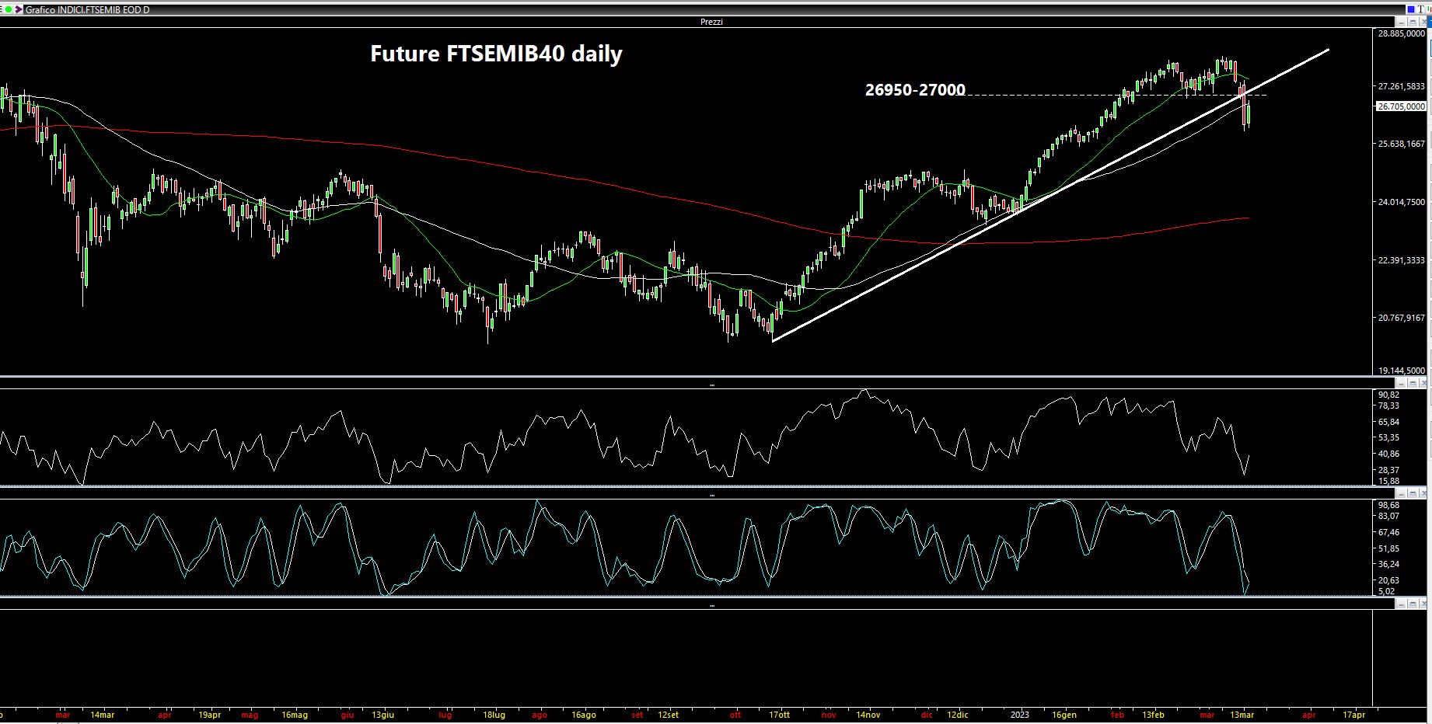The width and height of the screenshot is (1432, 724).
Task: Click the '26950-27000' resistance level label
Action: [915, 90]
